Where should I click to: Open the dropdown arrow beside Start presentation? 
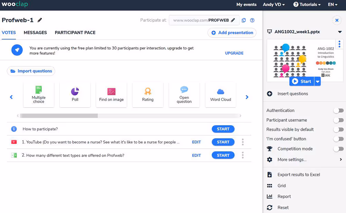(317, 82)
